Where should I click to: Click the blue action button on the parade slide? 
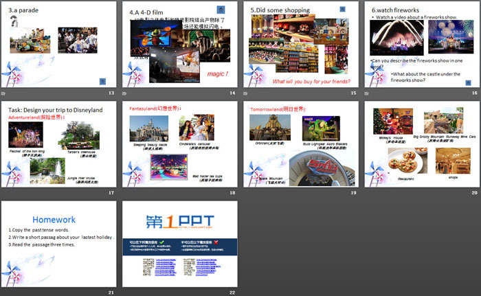103,80
